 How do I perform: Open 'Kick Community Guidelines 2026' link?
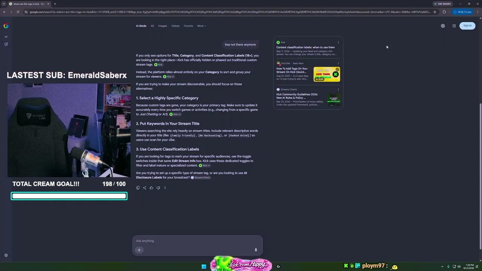tap(297, 96)
